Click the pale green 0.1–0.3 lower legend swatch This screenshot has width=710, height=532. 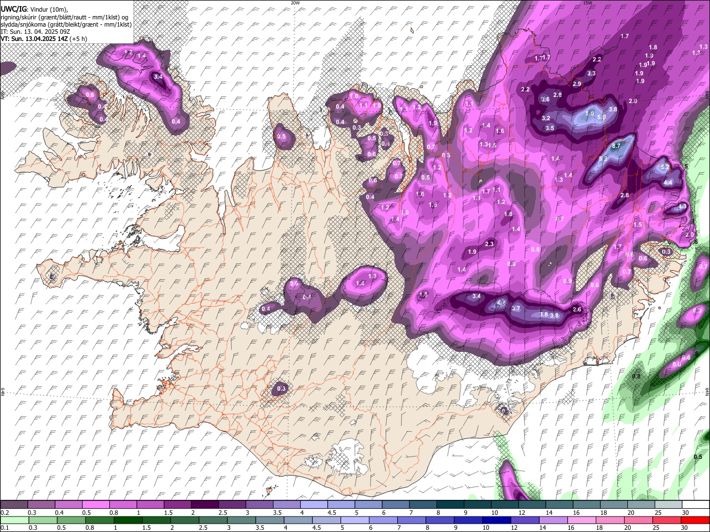pyautogui.click(x=14, y=520)
